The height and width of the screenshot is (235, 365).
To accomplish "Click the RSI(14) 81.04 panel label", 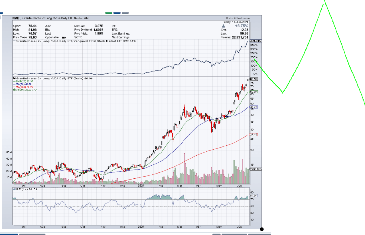I will coord(25,189).
